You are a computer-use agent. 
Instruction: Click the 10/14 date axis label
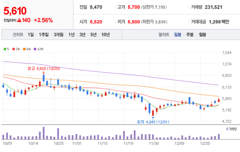click(33, 143)
